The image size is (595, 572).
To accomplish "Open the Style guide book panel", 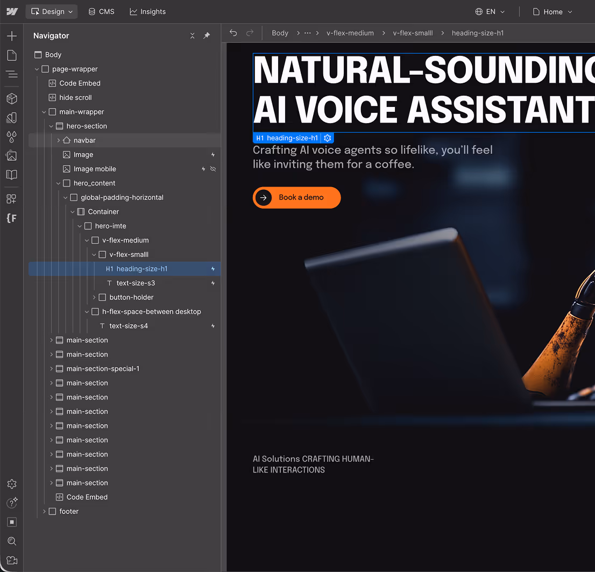I will point(12,175).
